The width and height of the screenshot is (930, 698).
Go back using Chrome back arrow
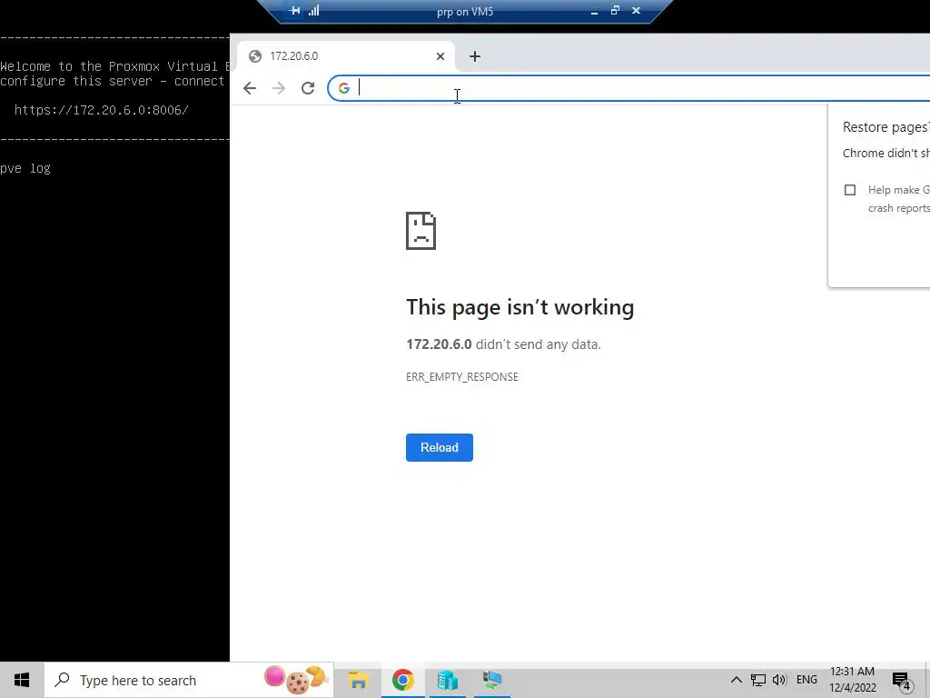click(250, 88)
